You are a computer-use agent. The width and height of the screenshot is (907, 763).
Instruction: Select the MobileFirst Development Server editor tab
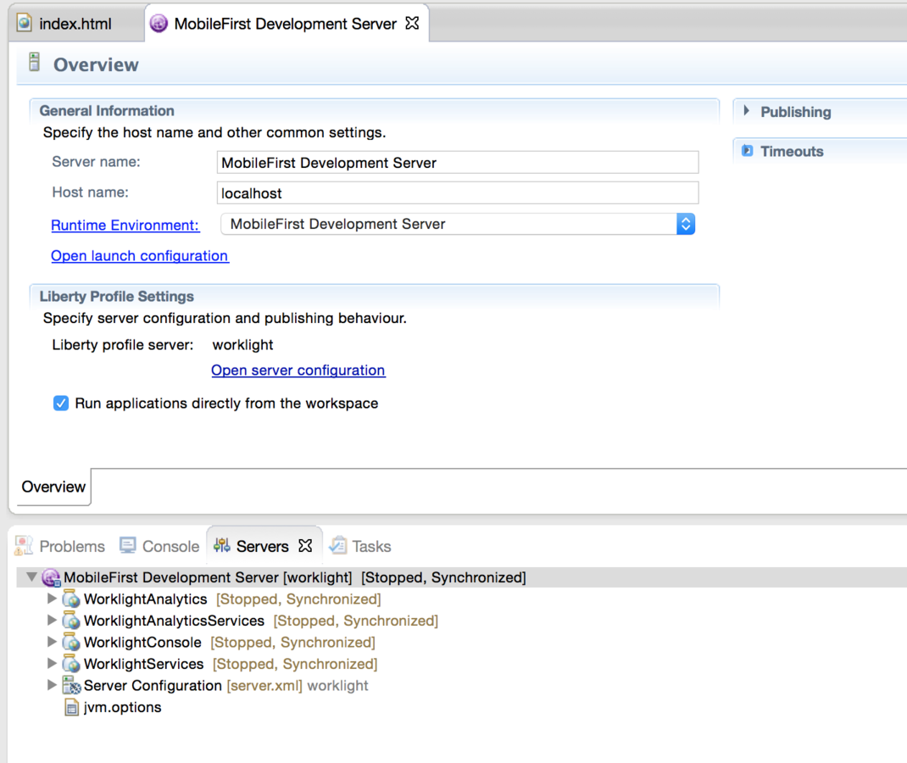pos(285,24)
